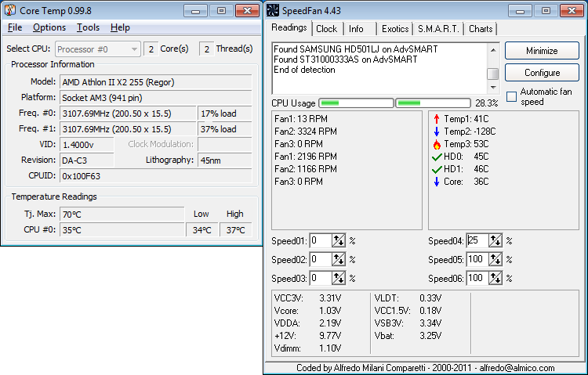Click the log scrollbar up arrow
This screenshot has height=375, width=588.
tap(493, 50)
